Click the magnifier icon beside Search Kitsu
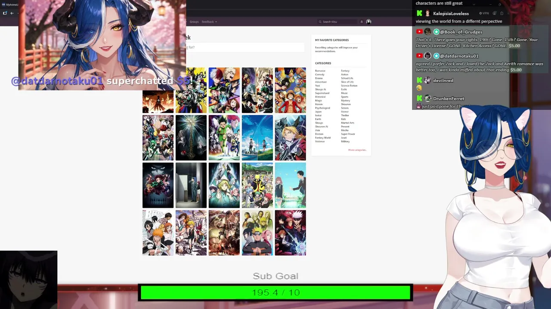Viewport: 551px width, 309px height. point(320,21)
